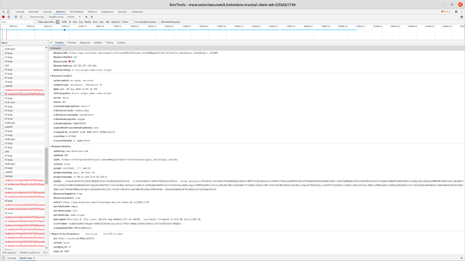Switch to the Sources panel tab

[47, 12]
